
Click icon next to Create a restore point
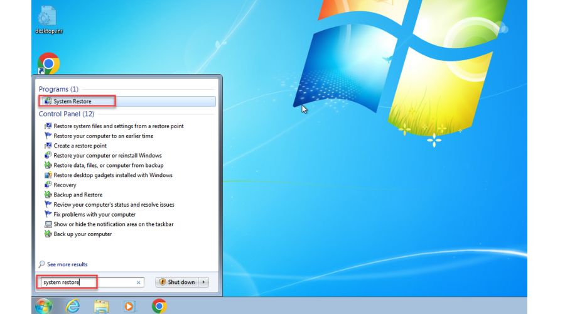tap(48, 146)
